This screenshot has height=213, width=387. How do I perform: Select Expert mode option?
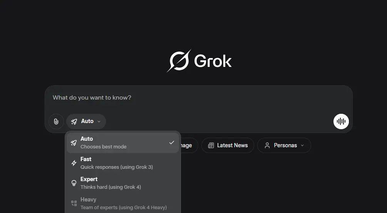point(123,183)
